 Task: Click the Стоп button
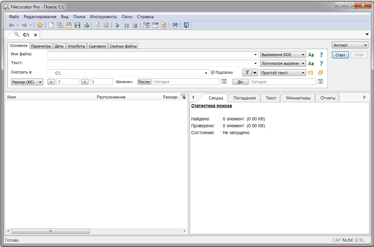coord(359,55)
